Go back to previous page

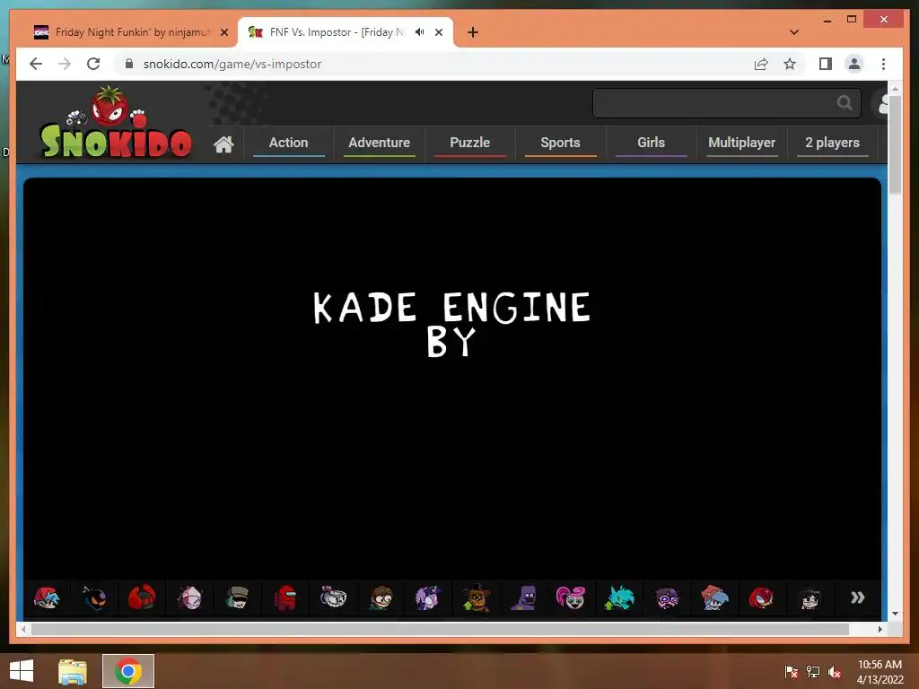[x=36, y=64]
